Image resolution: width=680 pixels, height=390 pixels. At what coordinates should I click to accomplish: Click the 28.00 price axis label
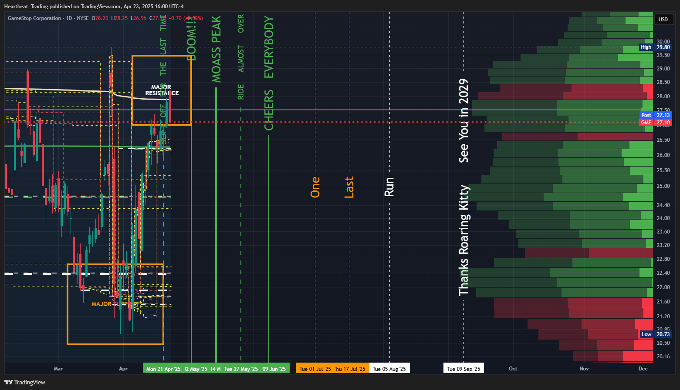(663, 97)
